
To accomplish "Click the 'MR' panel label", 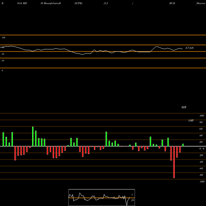I will pos(184,107).
